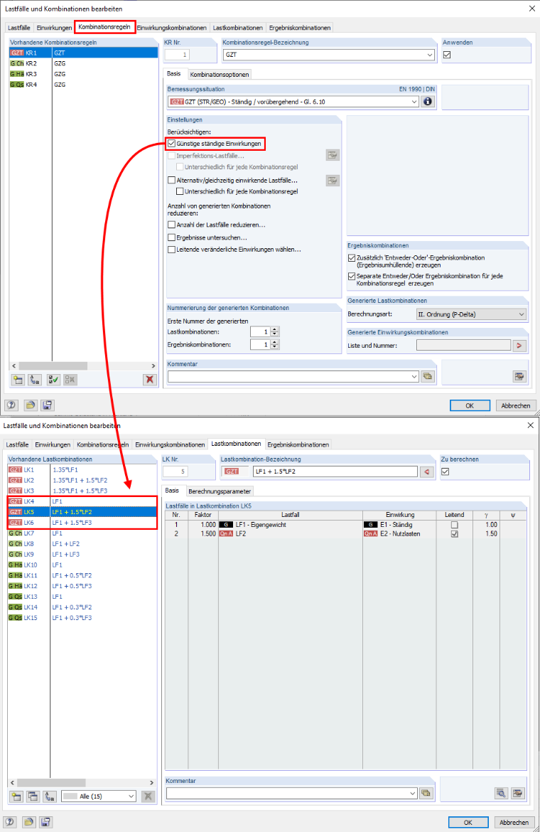540x832 pixels.
Task: Toggle Leitend checkbox for LF1 Eigengewicht row
Action: 454,525
